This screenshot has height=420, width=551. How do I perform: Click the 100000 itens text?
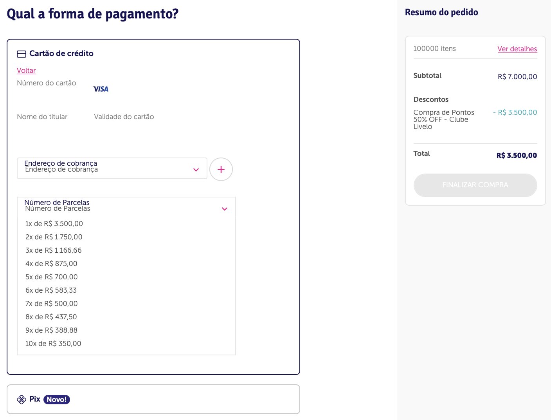[x=434, y=49]
